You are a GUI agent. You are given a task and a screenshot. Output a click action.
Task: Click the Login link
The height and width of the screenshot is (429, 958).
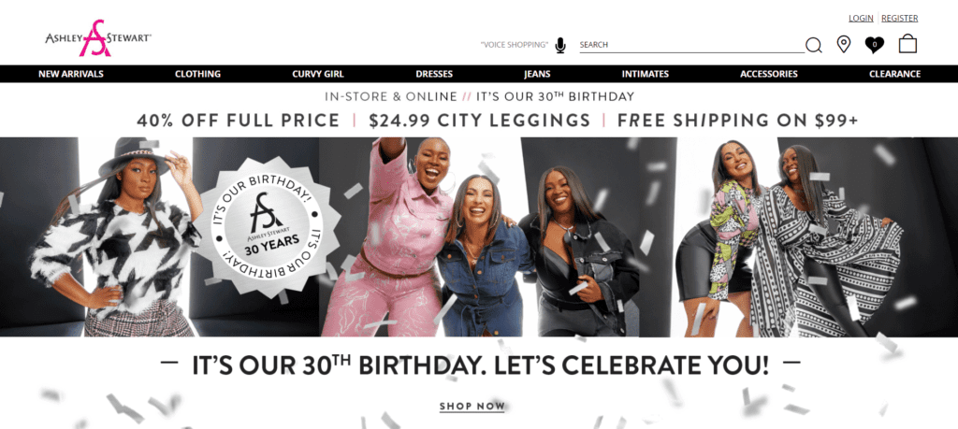[861, 19]
